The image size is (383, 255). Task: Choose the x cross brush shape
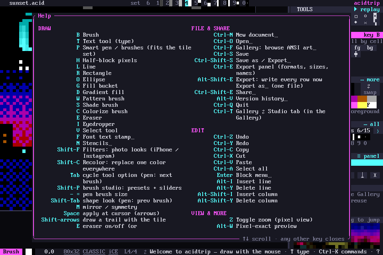(x=365, y=23)
